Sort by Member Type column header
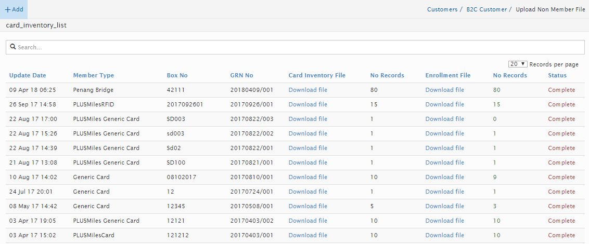Viewport: 589px width, 244px height. click(x=93, y=75)
